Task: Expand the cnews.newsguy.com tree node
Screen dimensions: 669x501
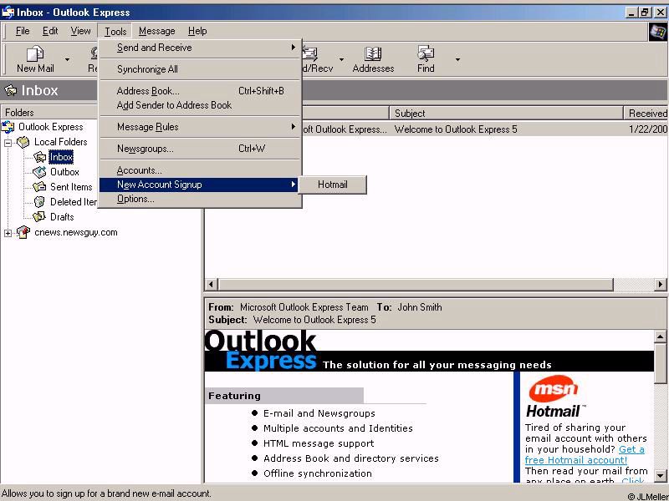Action: [8, 233]
